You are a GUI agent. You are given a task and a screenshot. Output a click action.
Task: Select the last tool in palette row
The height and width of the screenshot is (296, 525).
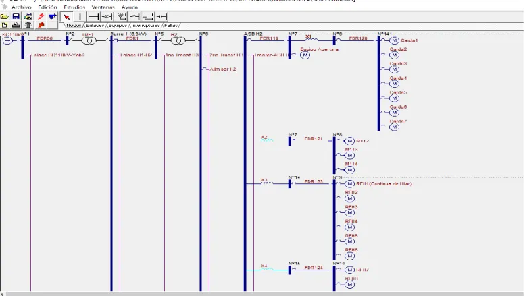(161, 17)
